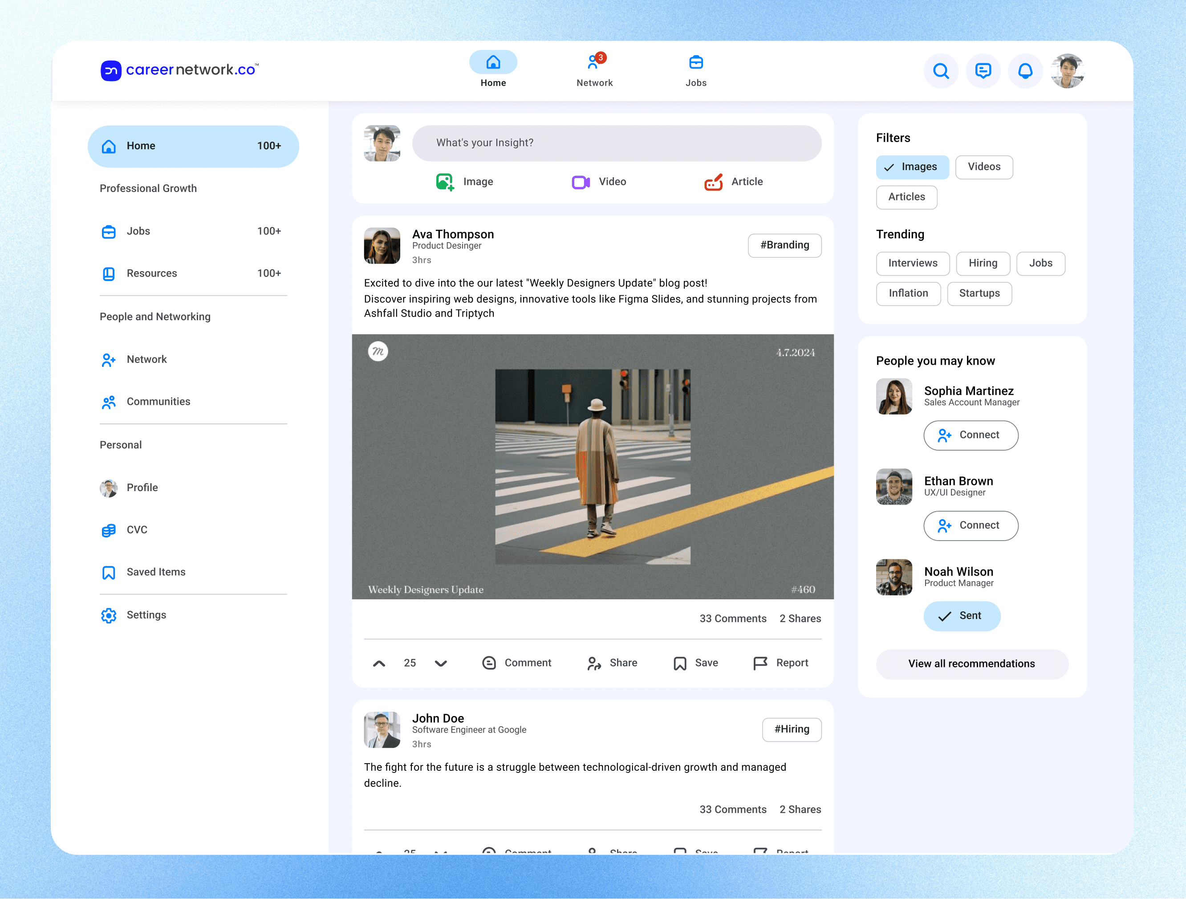Uncheck the Images filter chip
Image resolution: width=1186 pixels, height=899 pixels.
point(911,167)
